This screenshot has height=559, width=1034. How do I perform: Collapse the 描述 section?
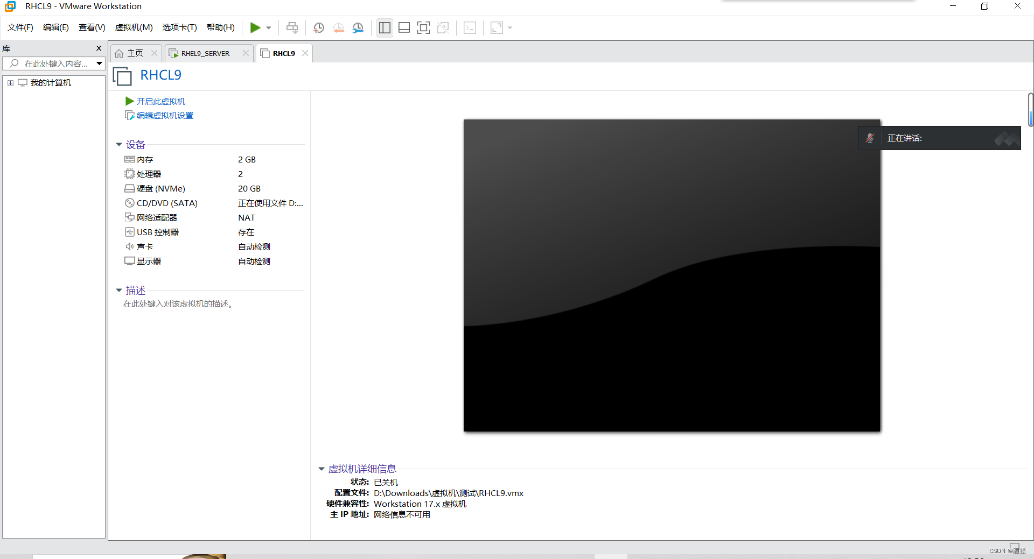click(x=119, y=290)
